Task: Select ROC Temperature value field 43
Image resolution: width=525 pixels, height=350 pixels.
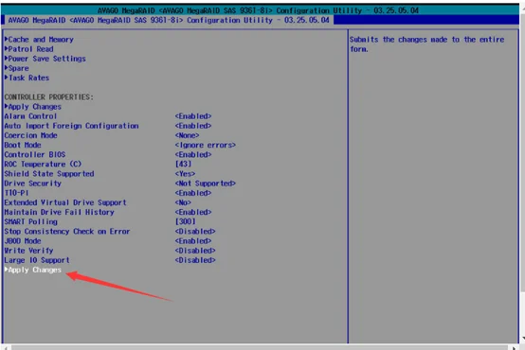Action: tap(184, 165)
